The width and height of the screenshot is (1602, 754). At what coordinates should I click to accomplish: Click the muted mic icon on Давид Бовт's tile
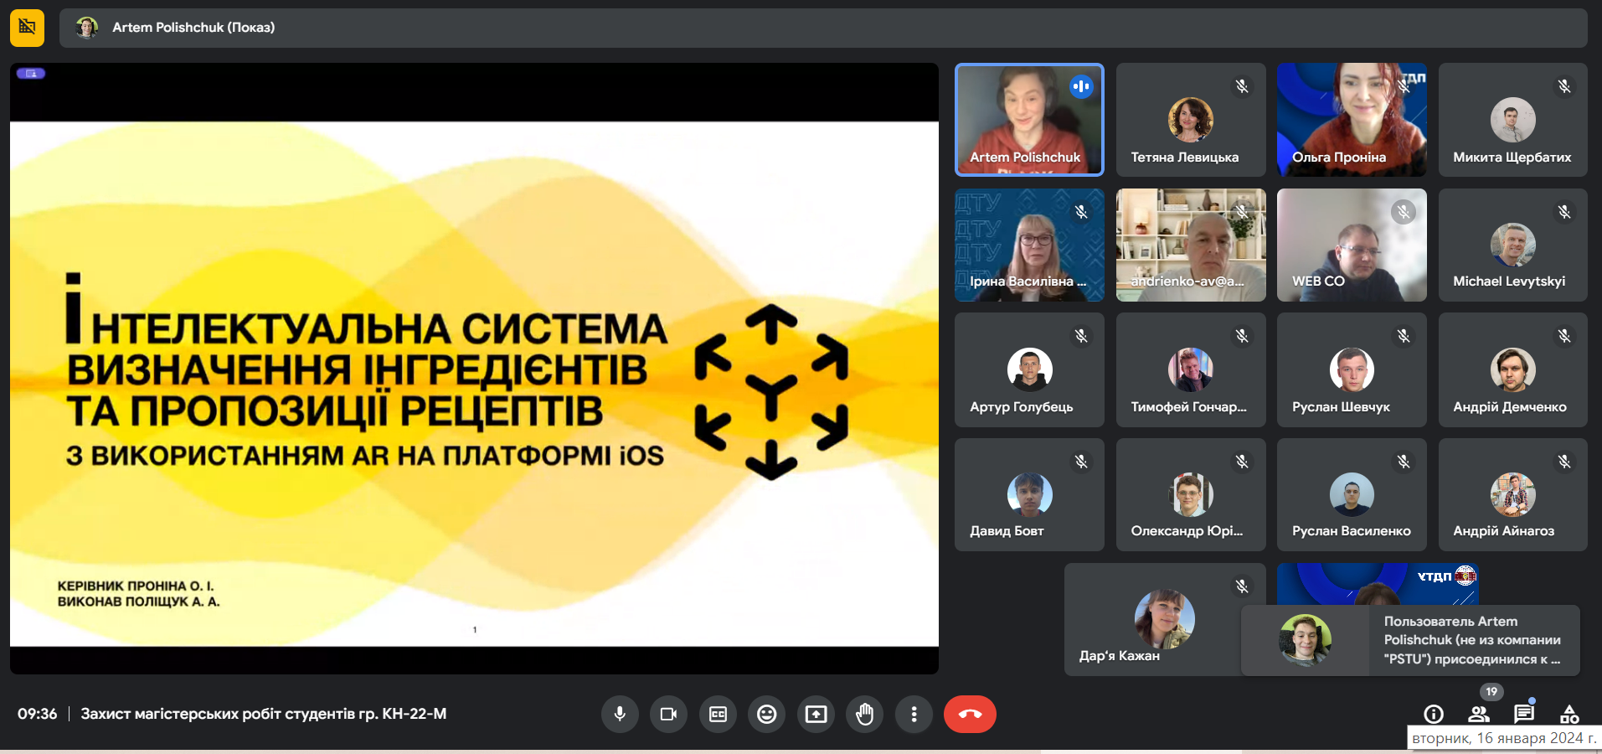tap(1081, 462)
